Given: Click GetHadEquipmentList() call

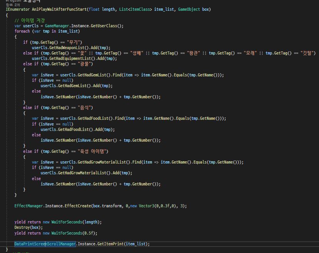Looking at the screenshot, I should (72, 58).
